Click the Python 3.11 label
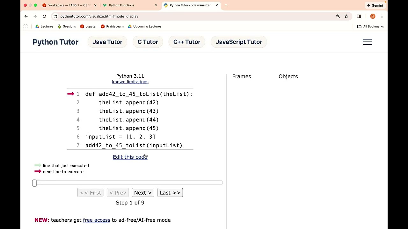The image size is (408, 229). 130,76
